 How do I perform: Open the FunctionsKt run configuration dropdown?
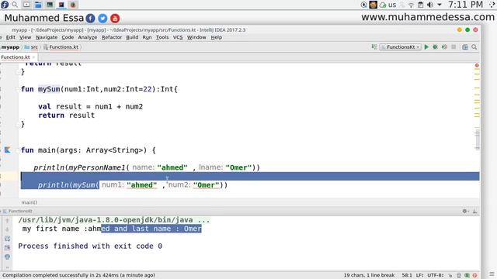click(401, 46)
